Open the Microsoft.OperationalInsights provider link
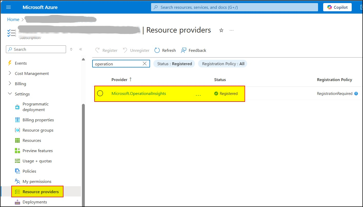Viewport: 363px width, 207px height. click(x=139, y=93)
